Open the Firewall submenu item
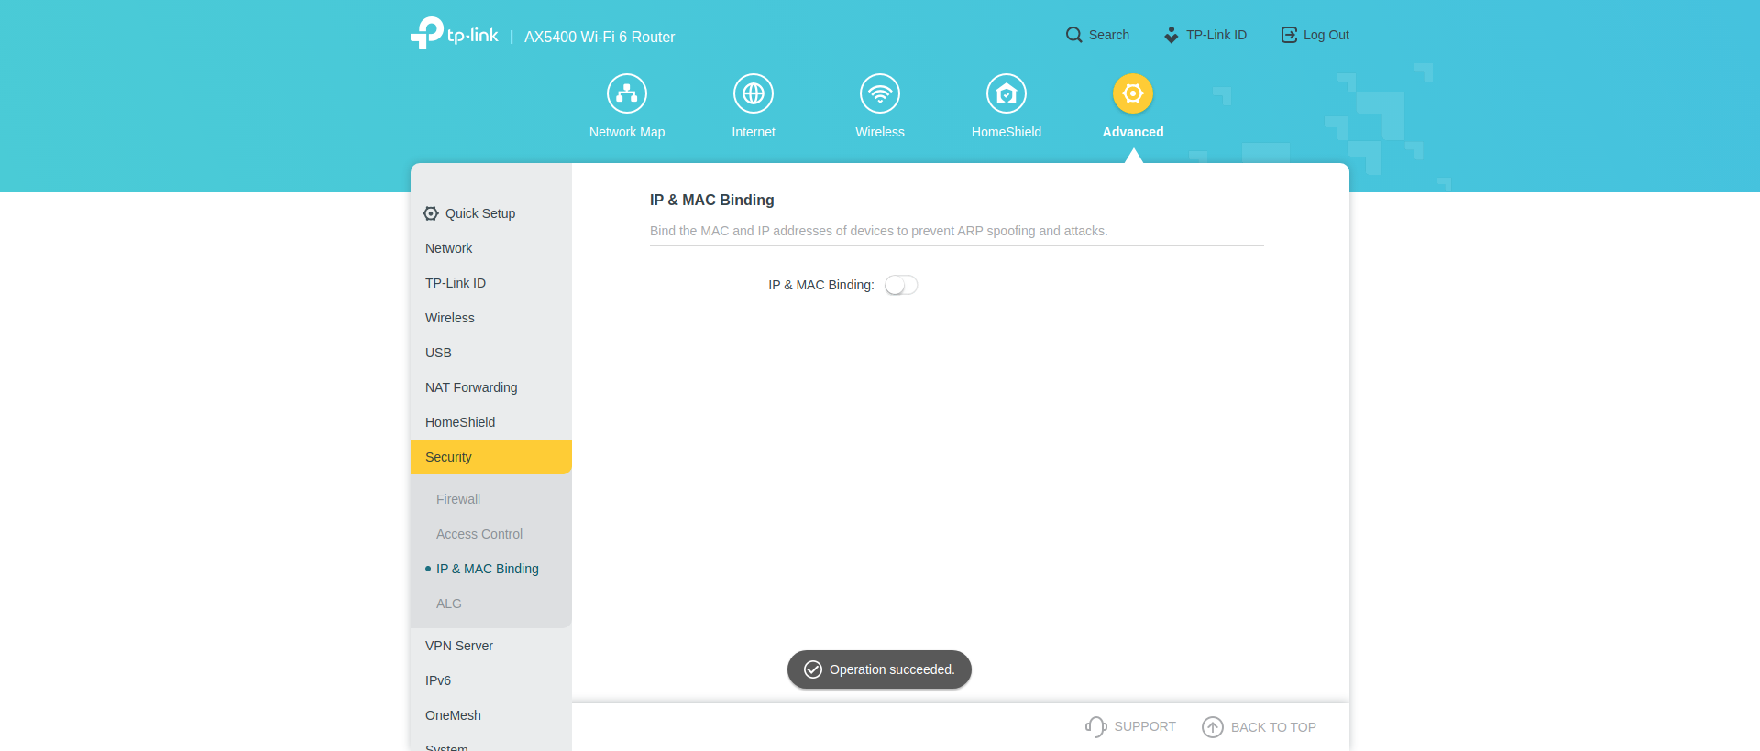The image size is (1760, 751). pos(458,499)
